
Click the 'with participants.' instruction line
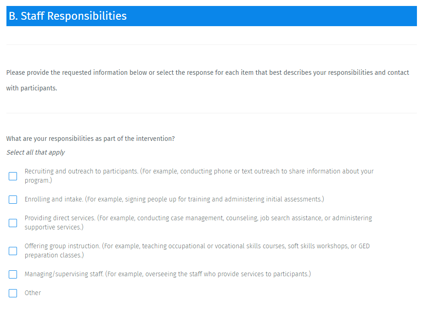tap(32, 88)
